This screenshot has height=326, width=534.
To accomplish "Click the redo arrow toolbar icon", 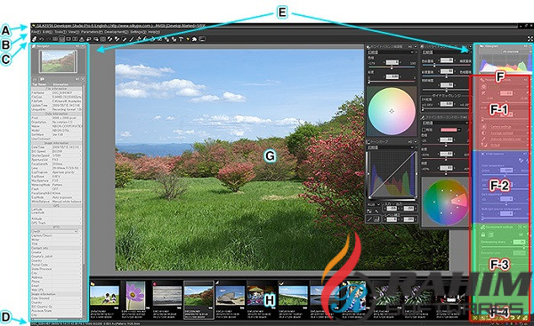I will [x=48, y=39].
